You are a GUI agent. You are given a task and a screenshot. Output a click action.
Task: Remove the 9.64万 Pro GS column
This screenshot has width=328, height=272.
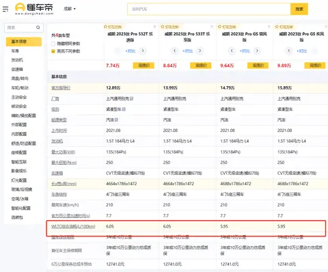pos(269,27)
